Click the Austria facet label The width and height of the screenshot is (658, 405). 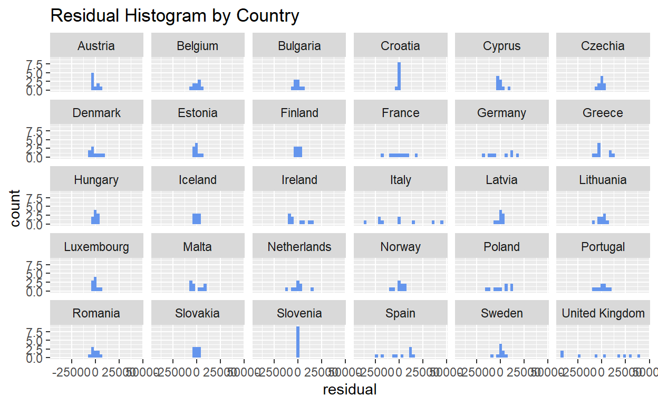tap(96, 46)
